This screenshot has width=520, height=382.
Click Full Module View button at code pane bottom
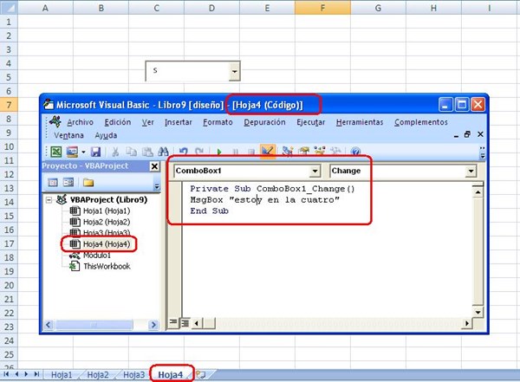click(185, 322)
